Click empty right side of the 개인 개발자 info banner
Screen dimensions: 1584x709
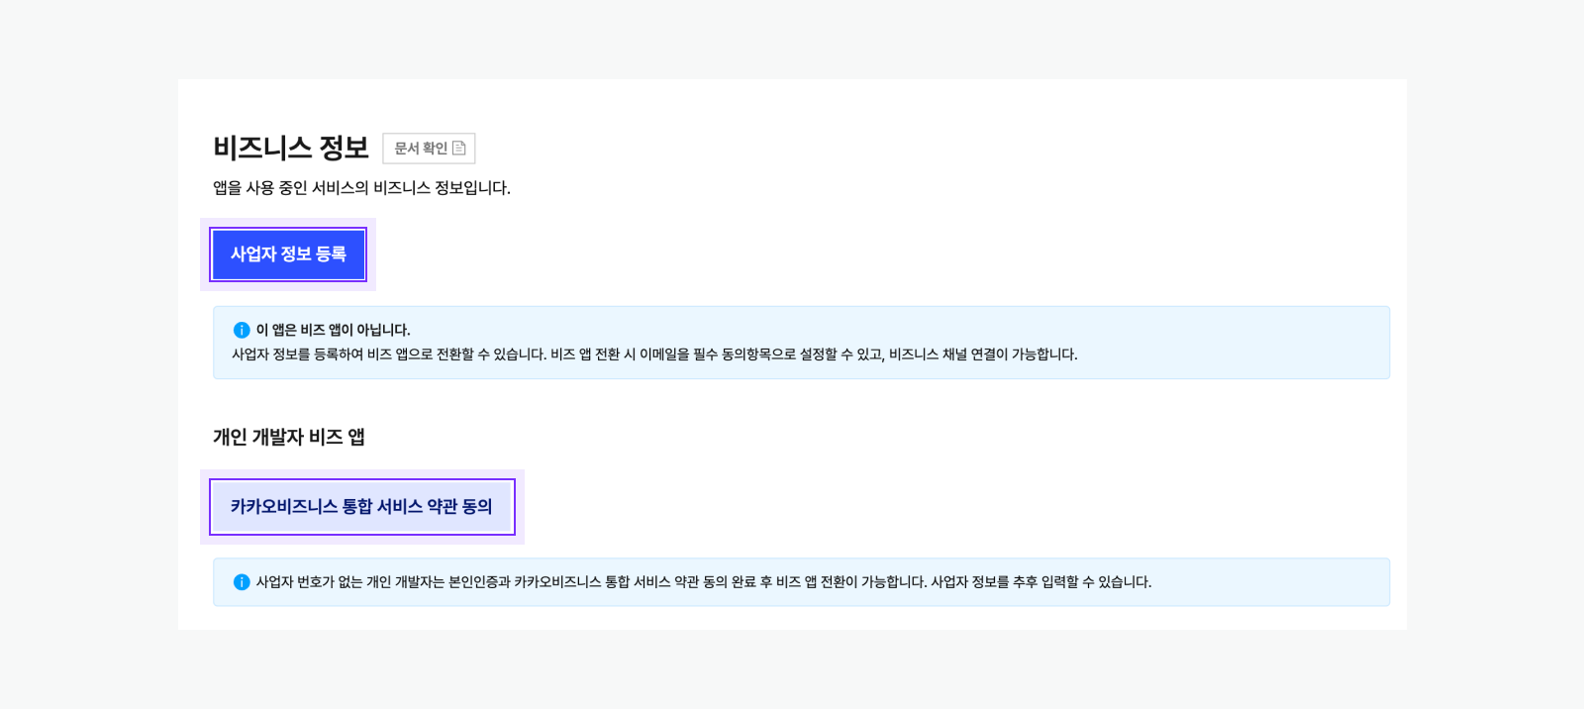pos(1287,582)
